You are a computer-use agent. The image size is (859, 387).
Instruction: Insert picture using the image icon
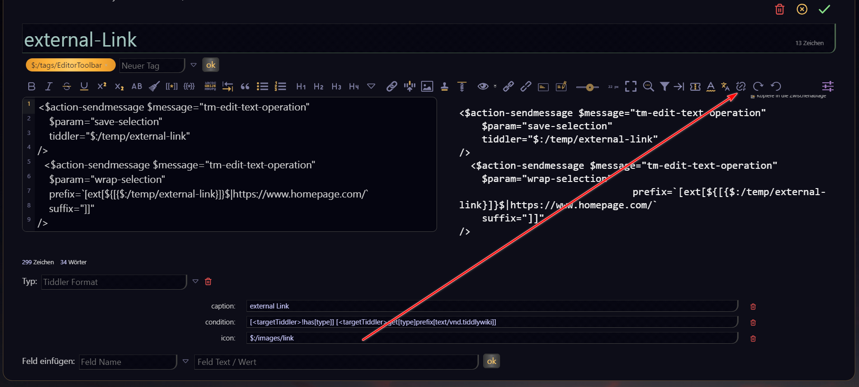[x=427, y=87]
